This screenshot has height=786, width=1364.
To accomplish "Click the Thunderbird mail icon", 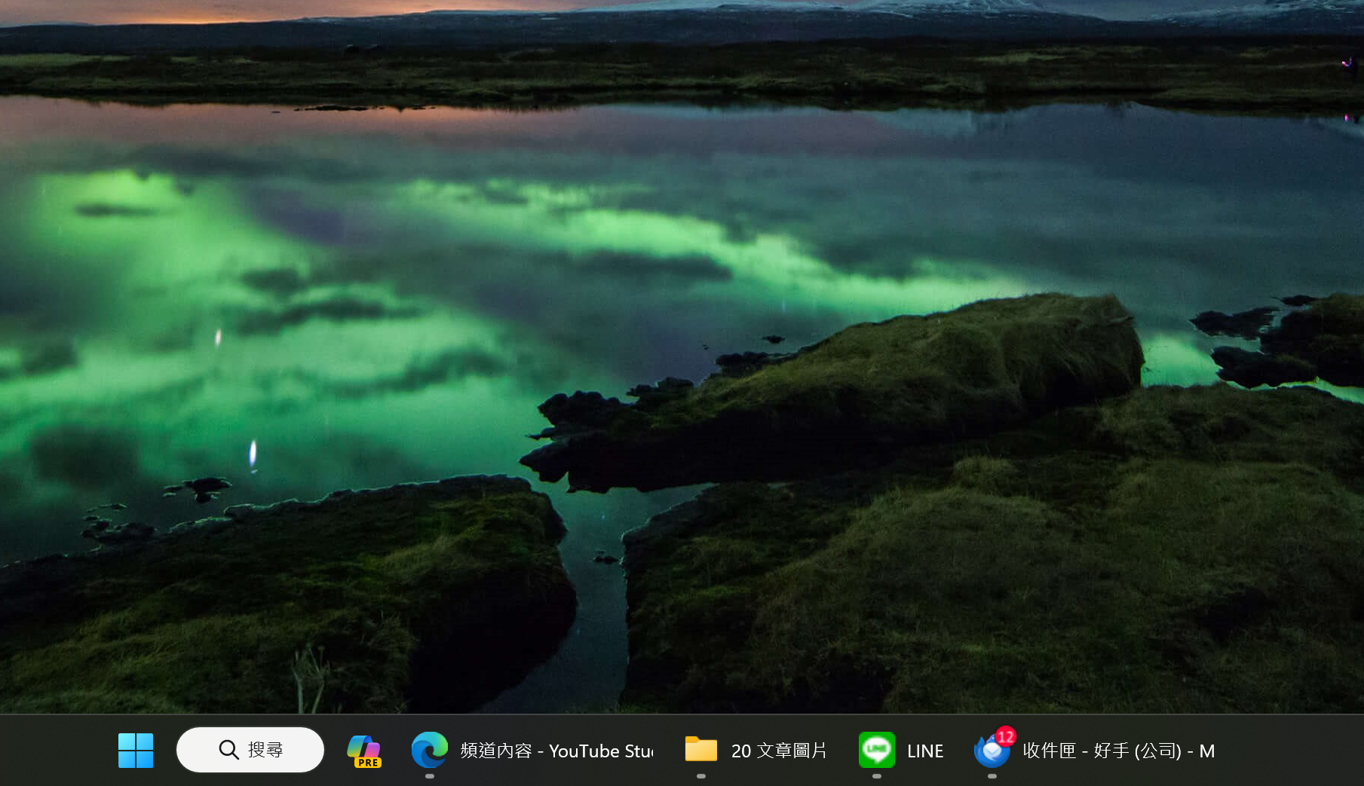I will point(991,752).
